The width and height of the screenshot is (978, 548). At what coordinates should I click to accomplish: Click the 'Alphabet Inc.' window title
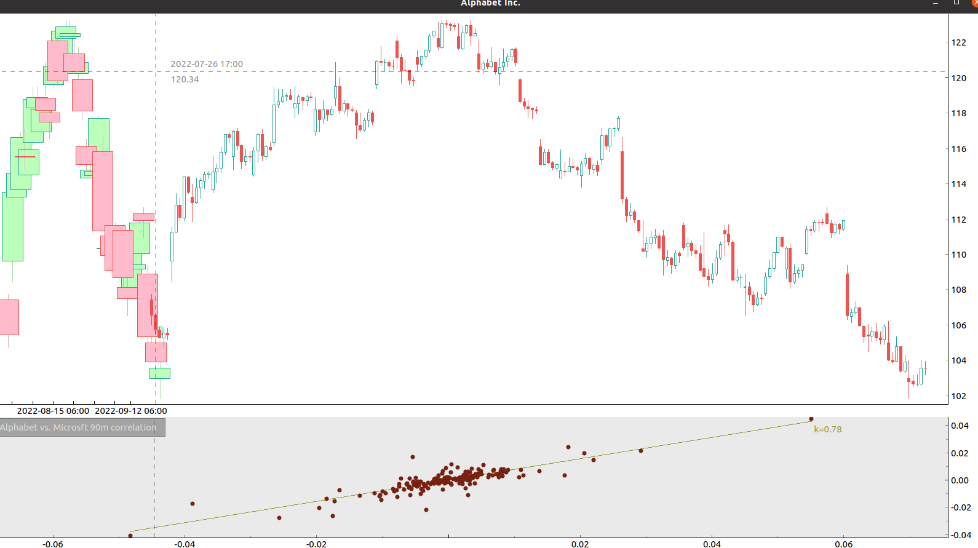click(x=490, y=3)
